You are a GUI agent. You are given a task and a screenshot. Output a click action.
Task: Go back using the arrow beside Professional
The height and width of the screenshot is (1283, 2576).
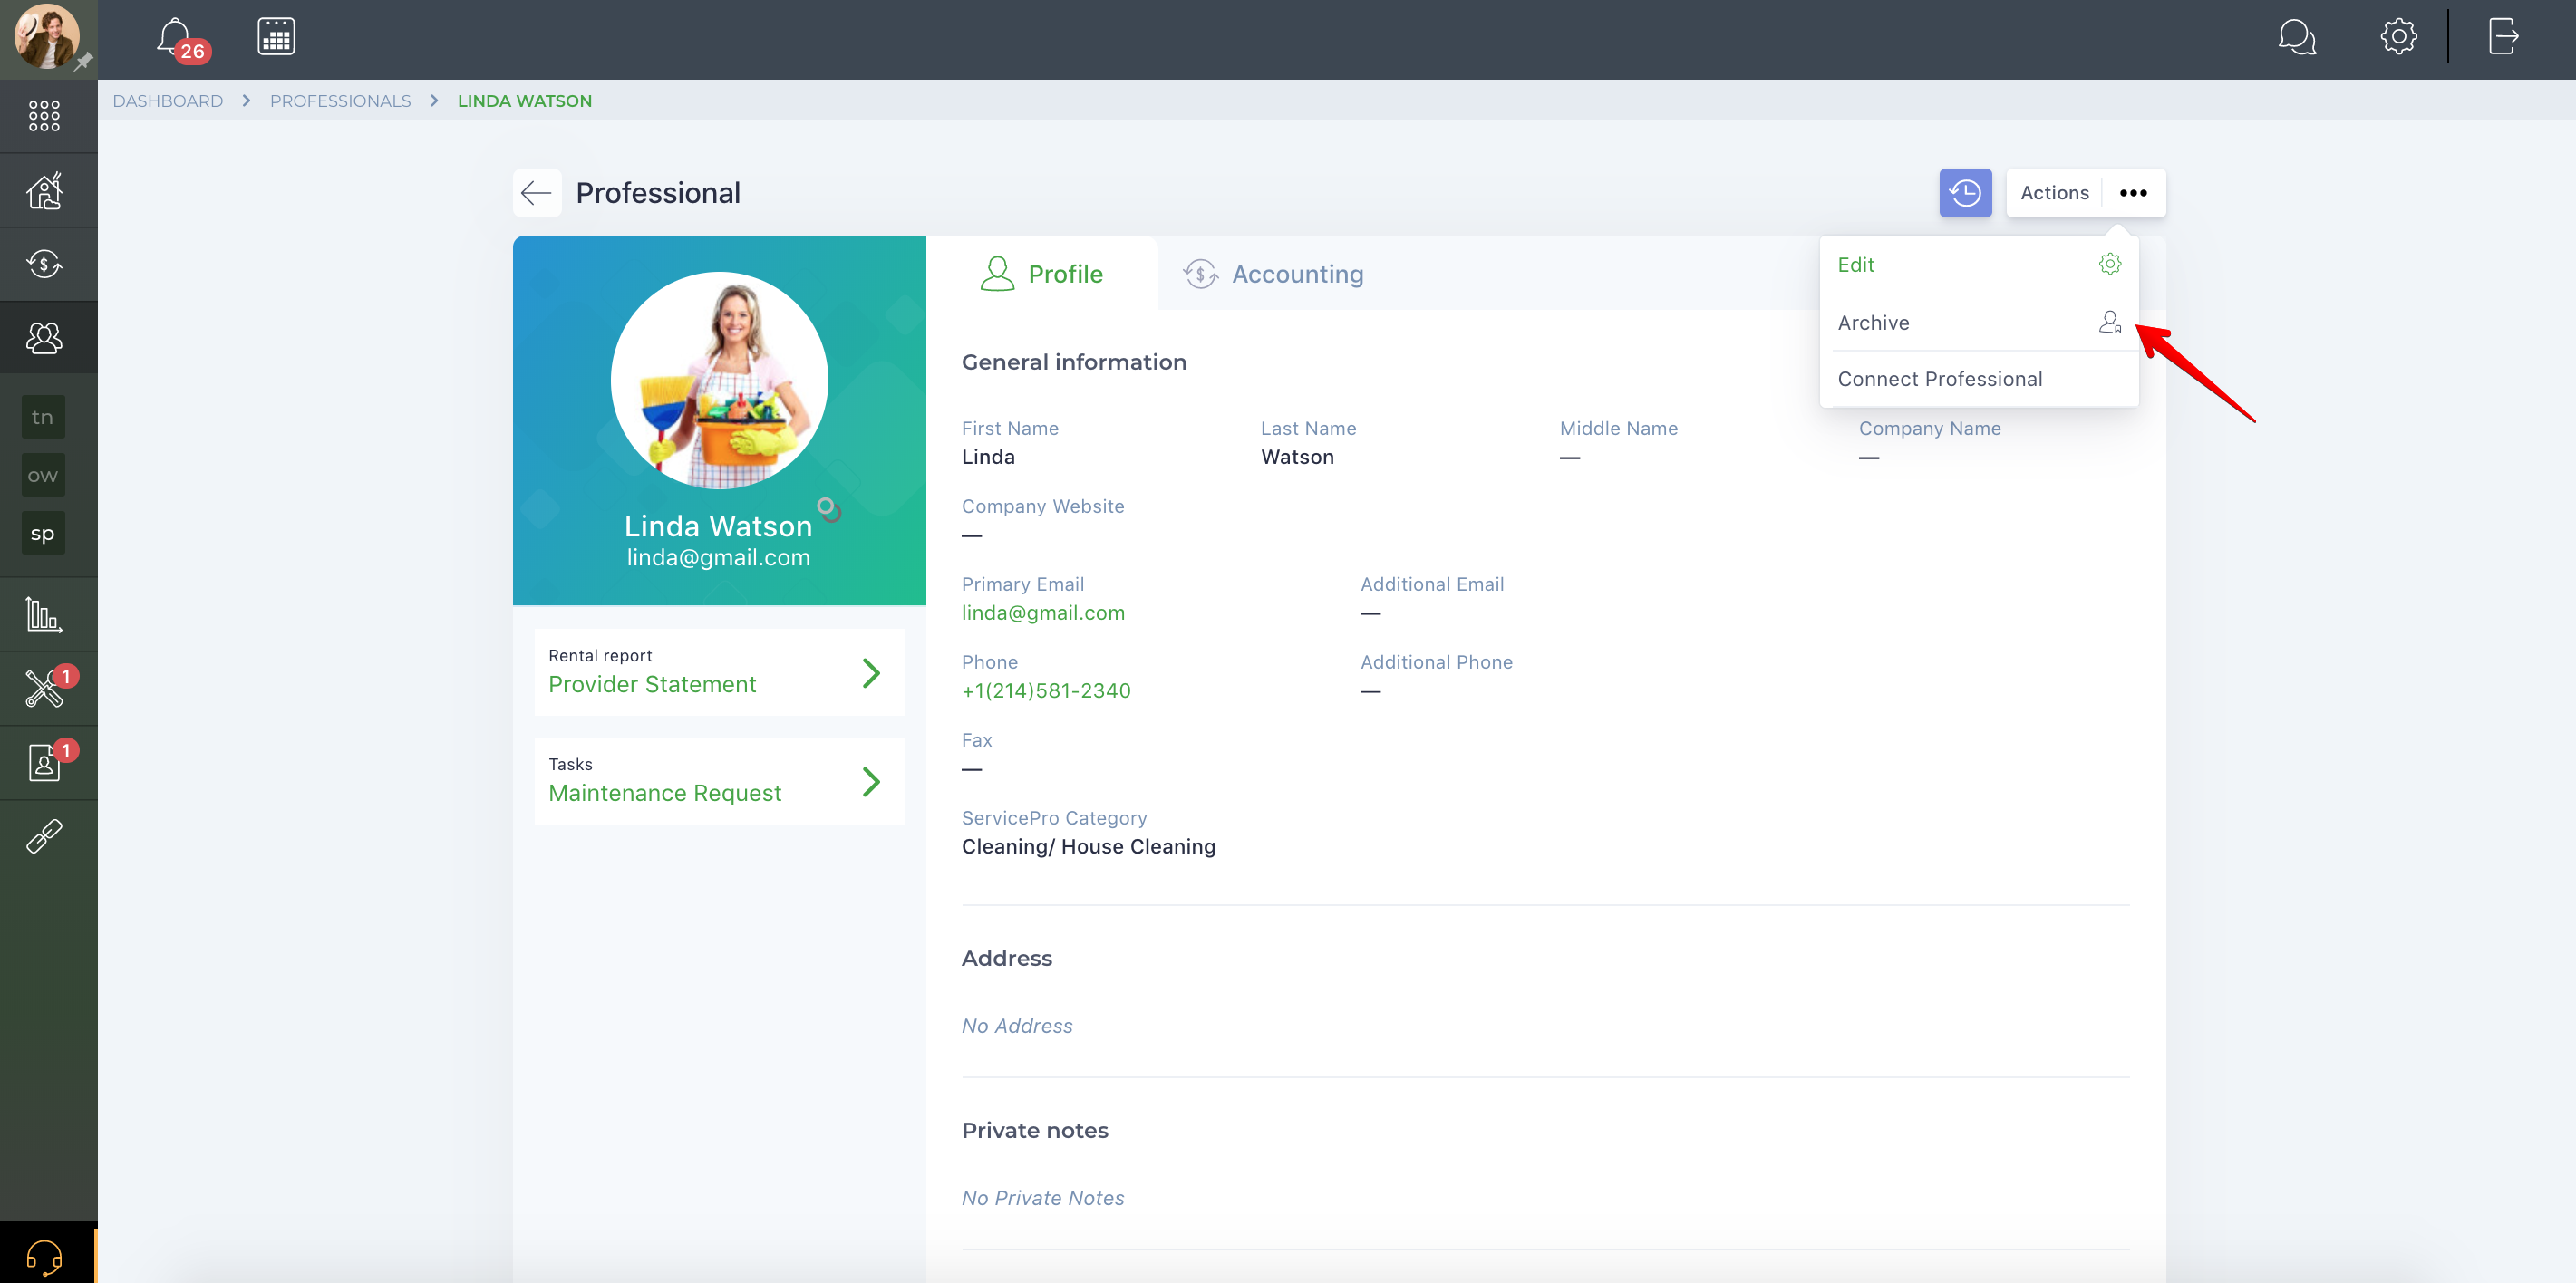point(537,193)
